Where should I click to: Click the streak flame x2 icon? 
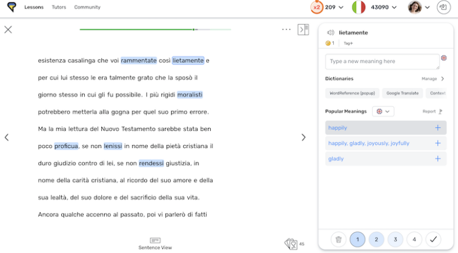click(317, 7)
